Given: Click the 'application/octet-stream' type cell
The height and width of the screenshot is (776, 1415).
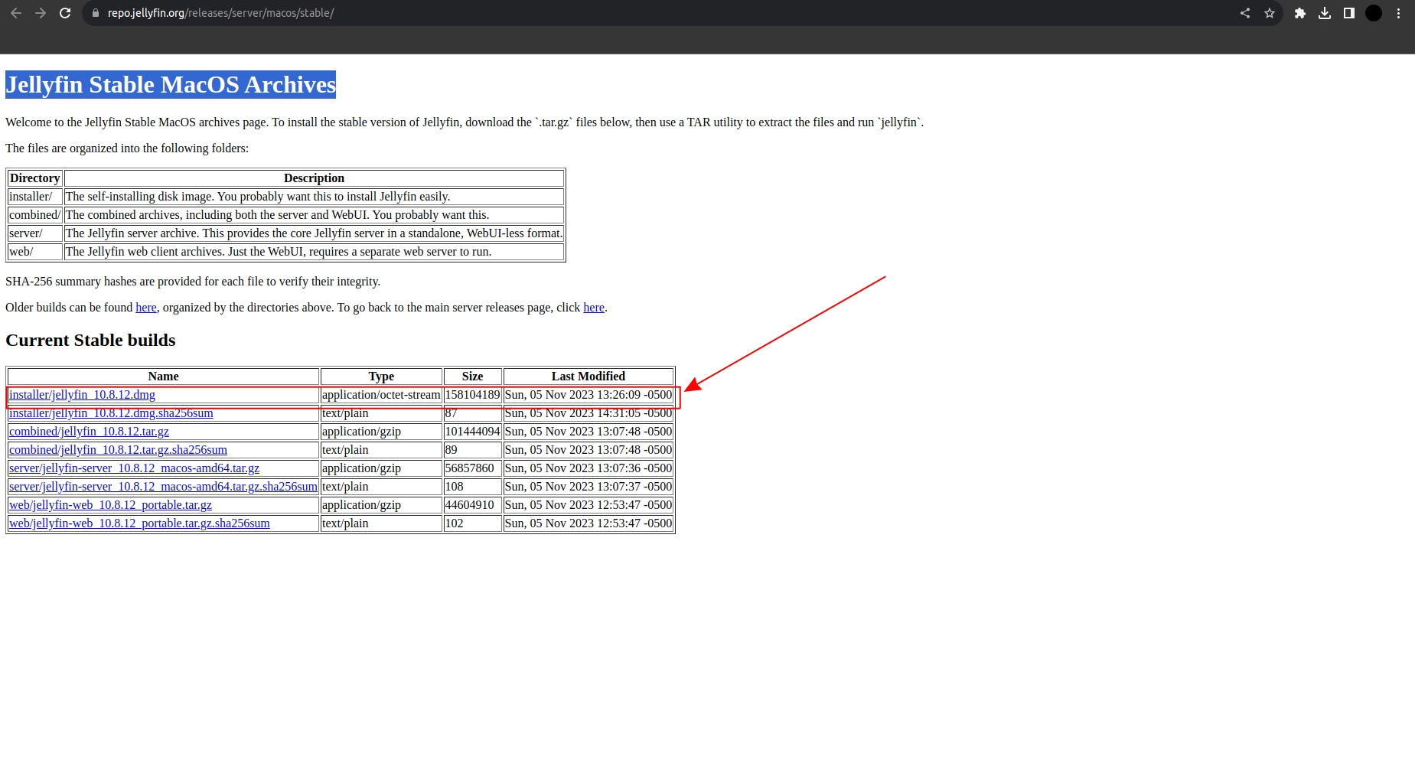Looking at the screenshot, I should pyautogui.click(x=381, y=395).
